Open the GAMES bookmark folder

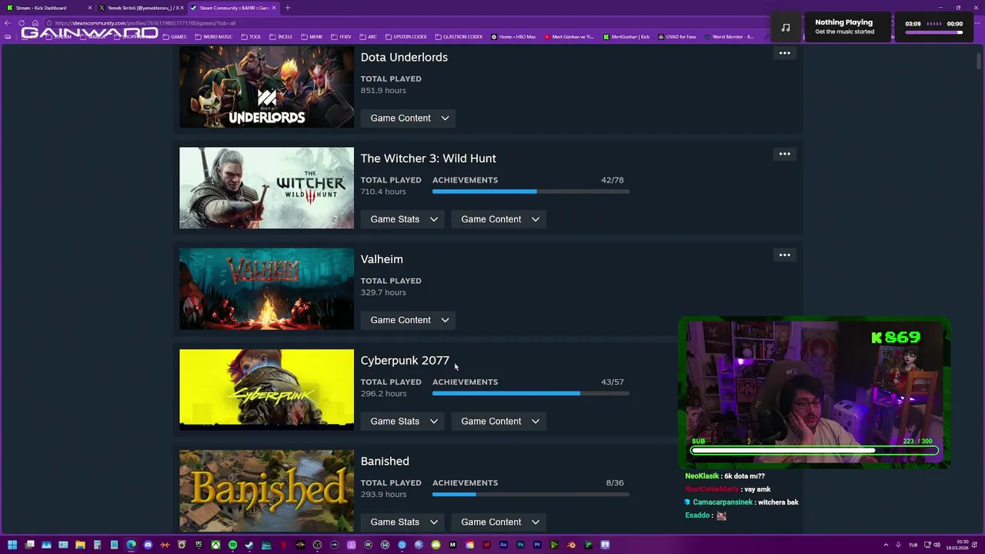click(174, 37)
